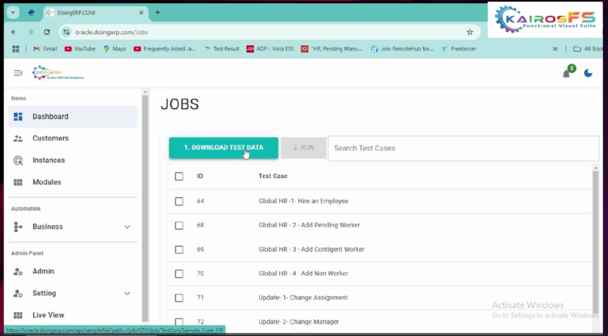Select the Add Pending Worker checkbox
Image resolution: width=608 pixels, height=336 pixels.
[x=179, y=226]
